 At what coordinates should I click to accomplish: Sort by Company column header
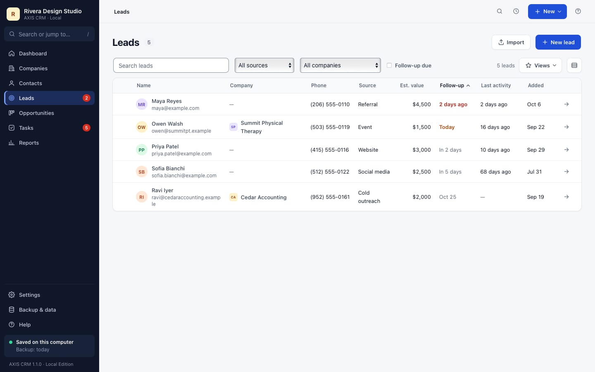[x=241, y=86]
